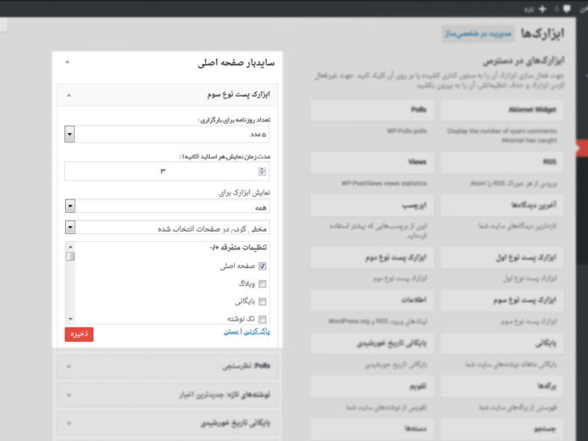Tick the بایگانی checkbox
588x441 pixels.
(x=262, y=301)
